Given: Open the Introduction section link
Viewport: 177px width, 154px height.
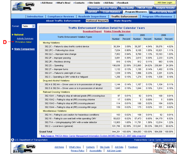Looking at the screenshot, I should click(x=35, y=17).
